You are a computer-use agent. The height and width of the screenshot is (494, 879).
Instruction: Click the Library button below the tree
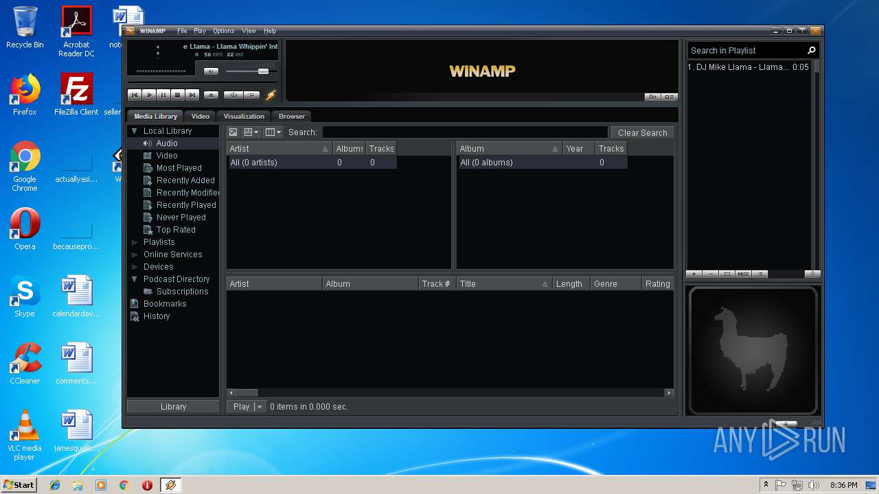(x=173, y=407)
